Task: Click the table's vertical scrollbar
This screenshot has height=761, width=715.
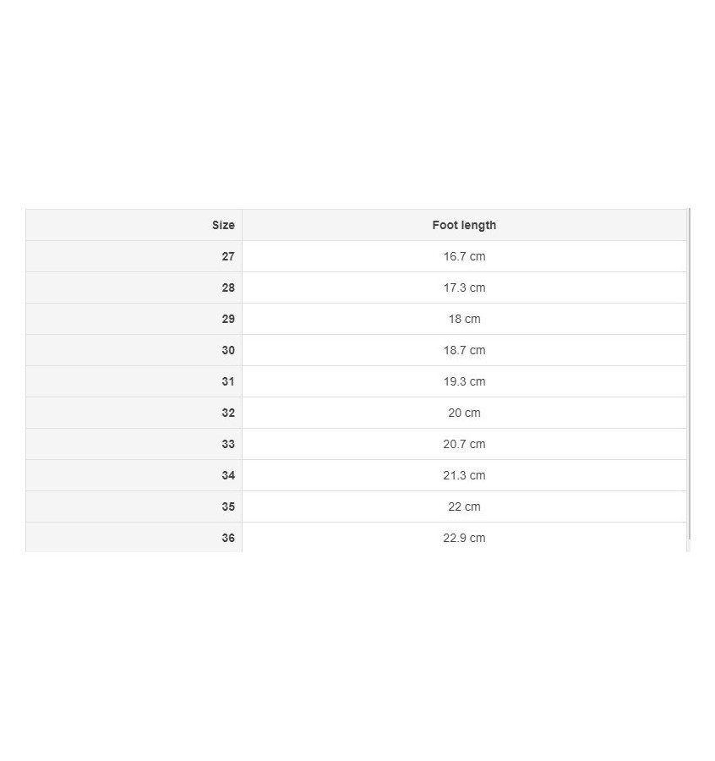Action: coord(690,372)
